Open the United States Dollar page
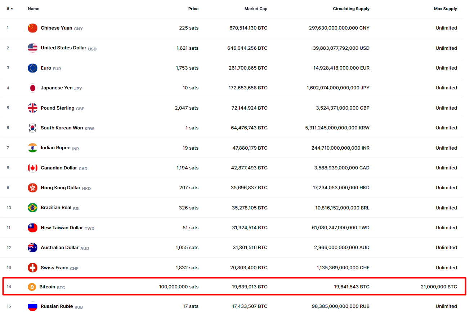 click(x=63, y=48)
